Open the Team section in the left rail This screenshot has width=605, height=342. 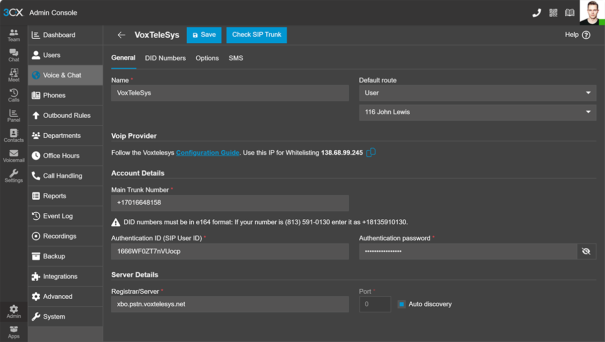click(14, 35)
